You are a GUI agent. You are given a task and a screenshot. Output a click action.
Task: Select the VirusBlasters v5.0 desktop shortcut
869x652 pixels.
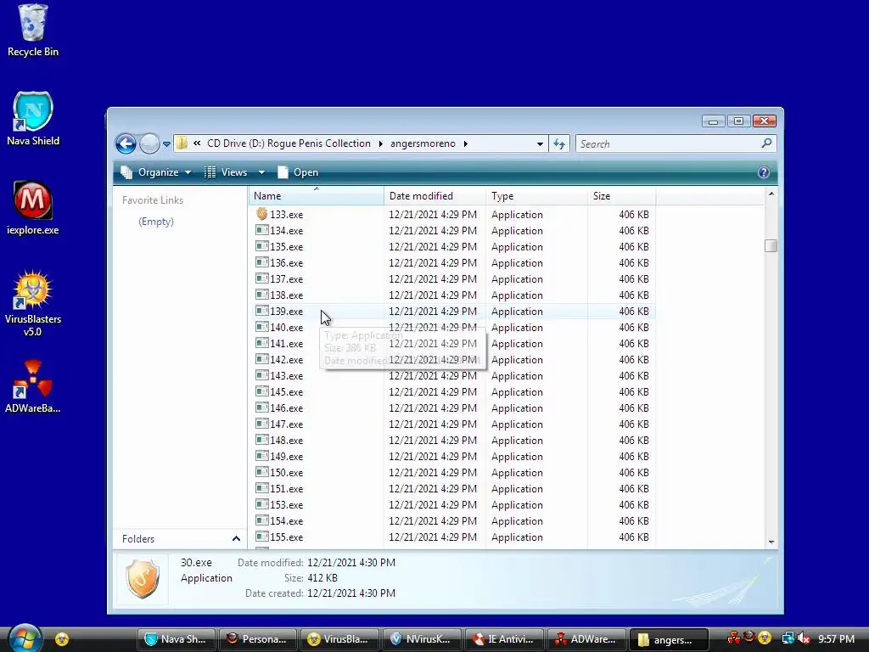pyautogui.click(x=33, y=303)
